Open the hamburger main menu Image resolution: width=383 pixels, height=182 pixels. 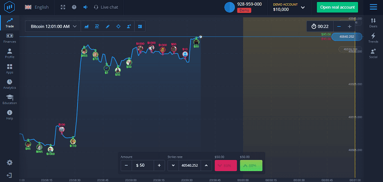(373, 7)
